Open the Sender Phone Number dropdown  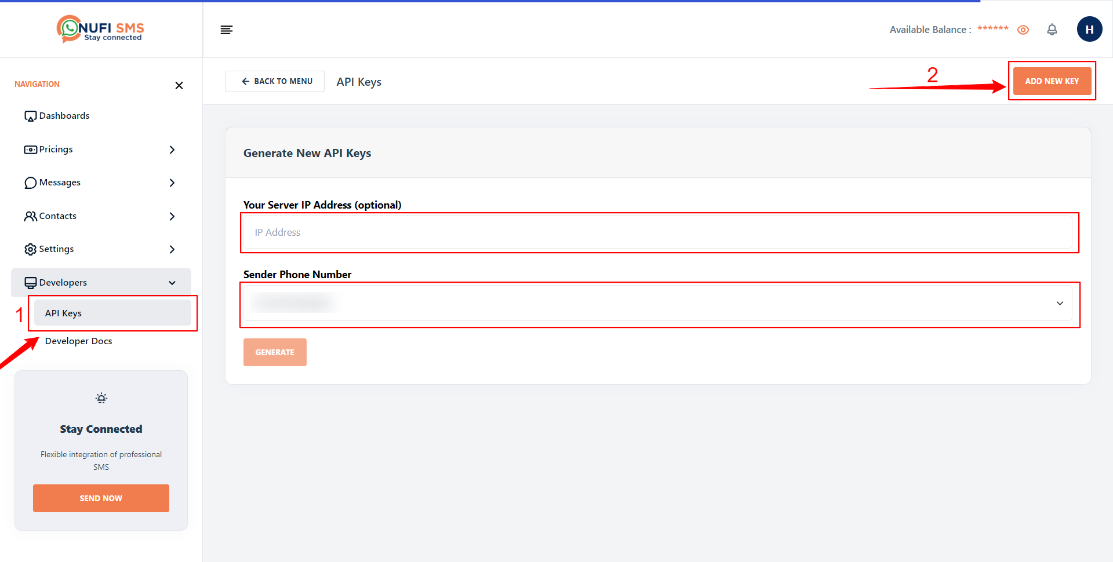pyautogui.click(x=657, y=303)
